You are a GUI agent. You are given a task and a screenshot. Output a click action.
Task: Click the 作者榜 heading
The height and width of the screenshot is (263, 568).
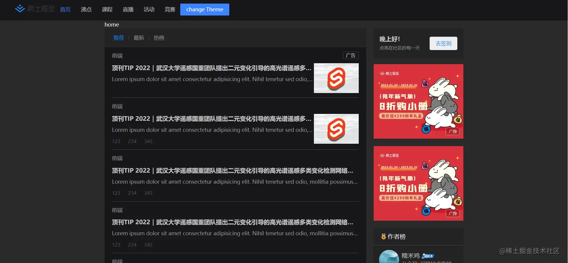(397, 236)
